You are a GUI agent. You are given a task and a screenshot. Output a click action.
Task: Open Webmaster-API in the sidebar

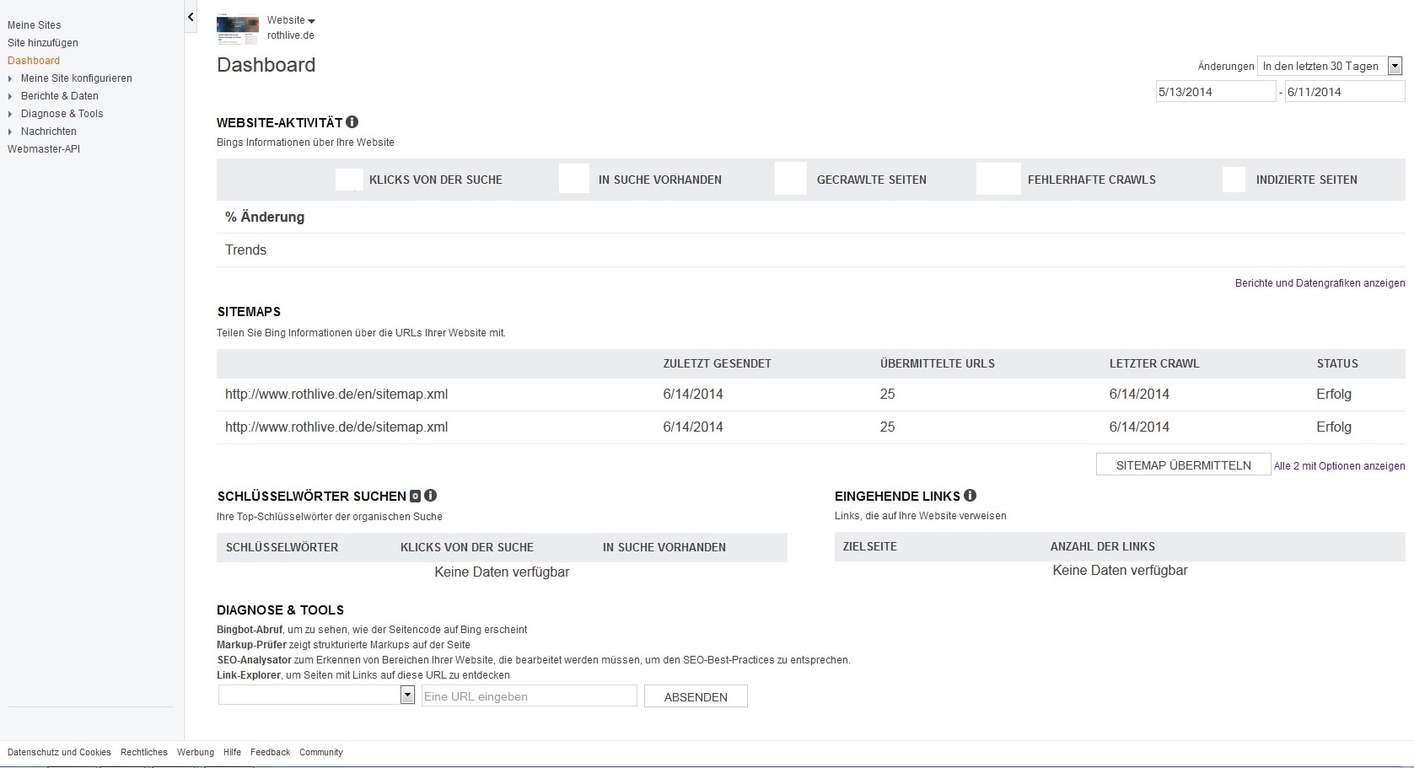tap(44, 149)
